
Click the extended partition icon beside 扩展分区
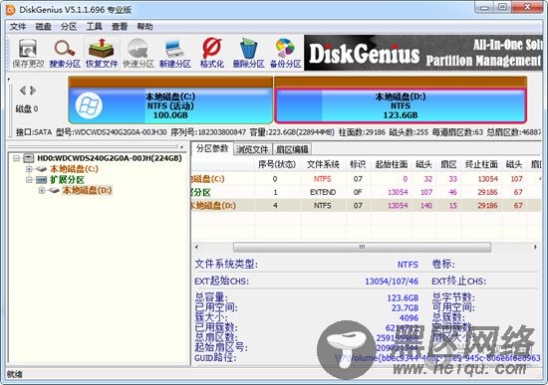click(41, 180)
